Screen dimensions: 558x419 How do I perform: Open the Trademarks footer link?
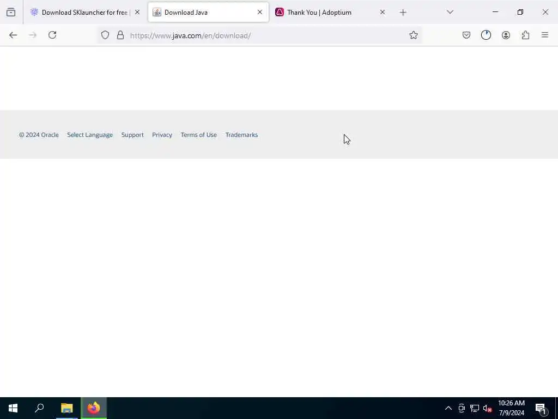tap(241, 135)
